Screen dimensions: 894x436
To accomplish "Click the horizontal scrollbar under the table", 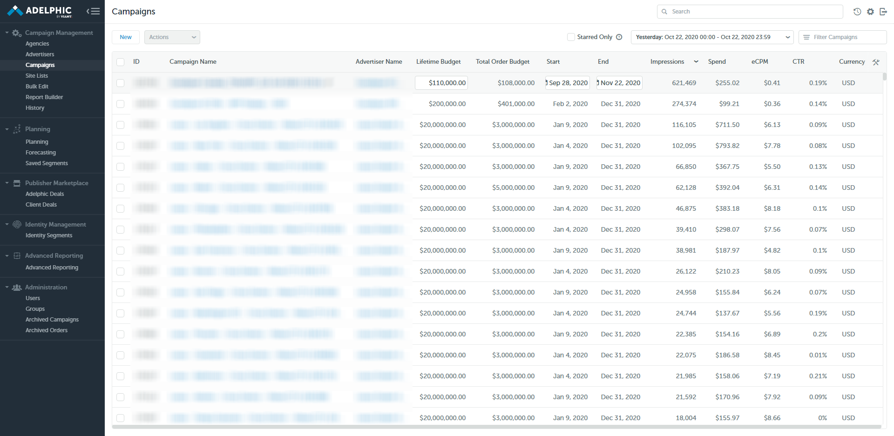I will (496, 427).
